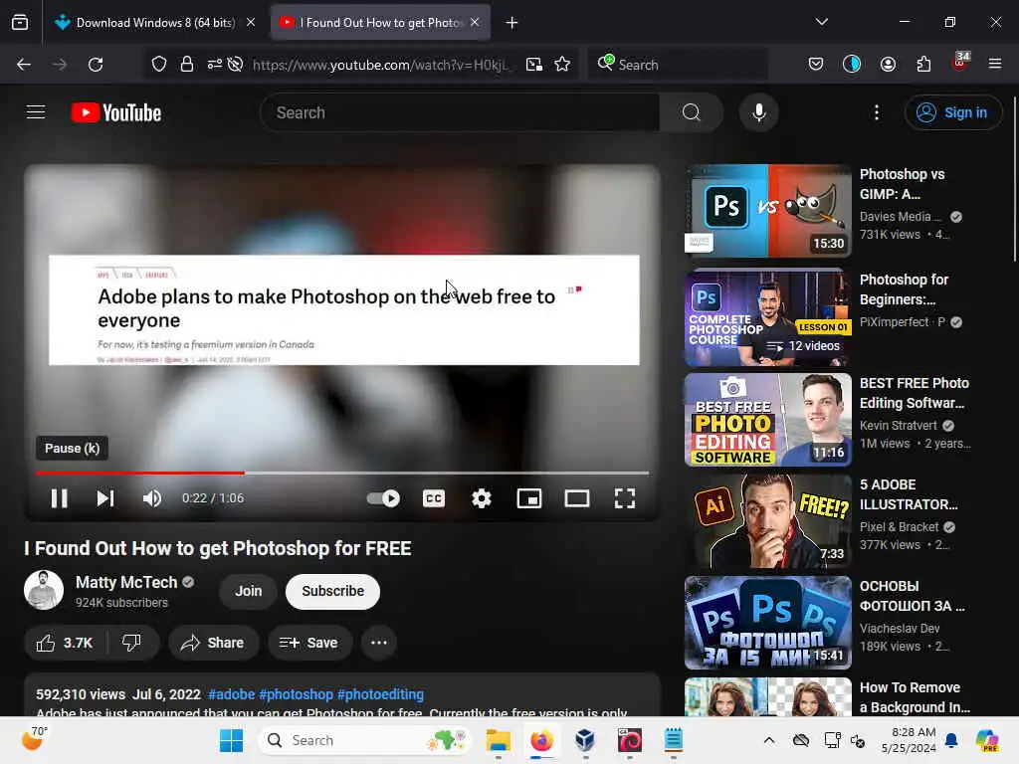Click the Firefox toolbar Search box
This screenshot has width=1019, height=764.
678,65
